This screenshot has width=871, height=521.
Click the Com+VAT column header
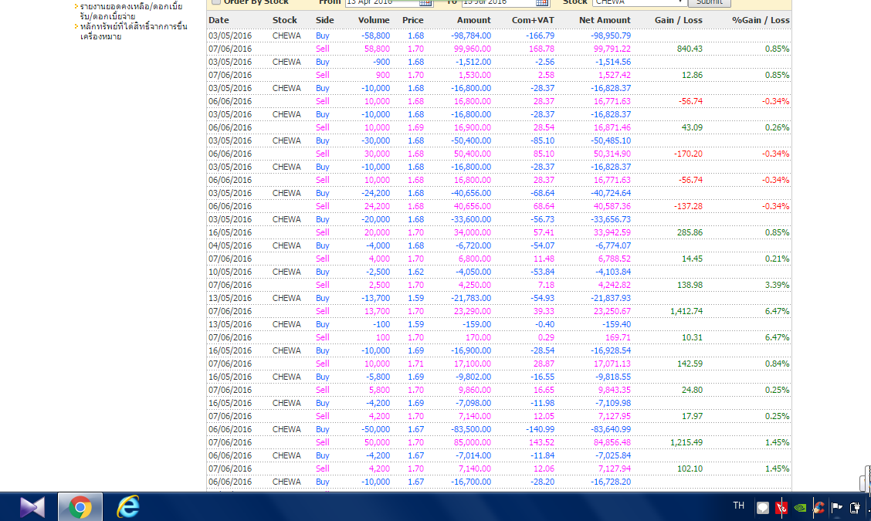(534, 21)
